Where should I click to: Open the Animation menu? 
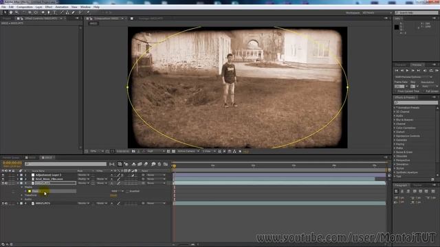pos(62,7)
